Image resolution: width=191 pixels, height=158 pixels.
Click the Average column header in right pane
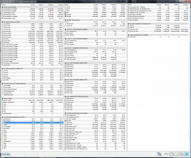click(x=185, y=5)
